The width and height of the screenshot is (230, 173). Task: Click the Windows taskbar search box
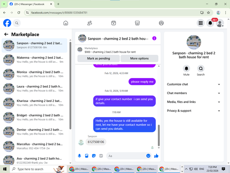(38, 169)
